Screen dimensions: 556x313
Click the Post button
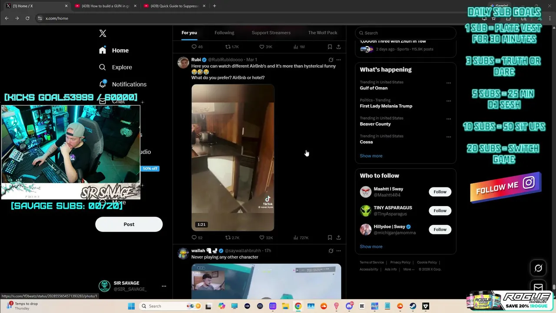[129, 224]
